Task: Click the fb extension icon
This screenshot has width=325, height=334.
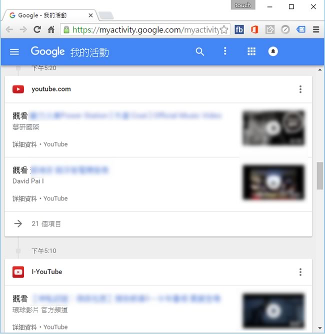Action: pyautogui.click(x=239, y=29)
